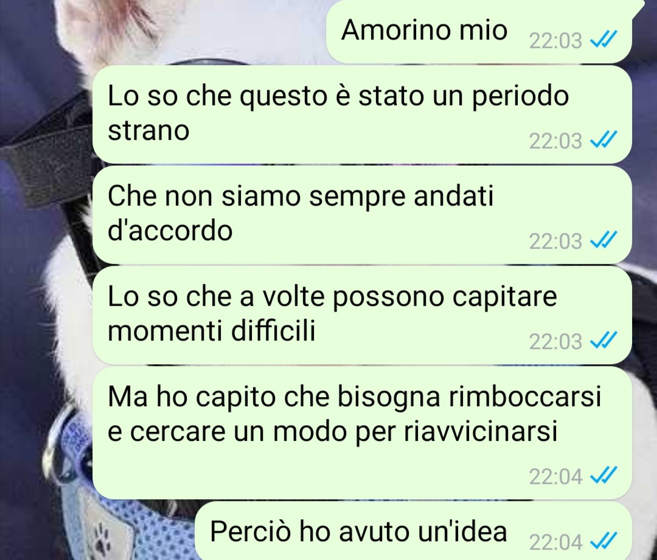The width and height of the screenshot is (657, 560).
Task: Tap the word 'riavvicinarsi' in the message
Action: pos(481,430)
